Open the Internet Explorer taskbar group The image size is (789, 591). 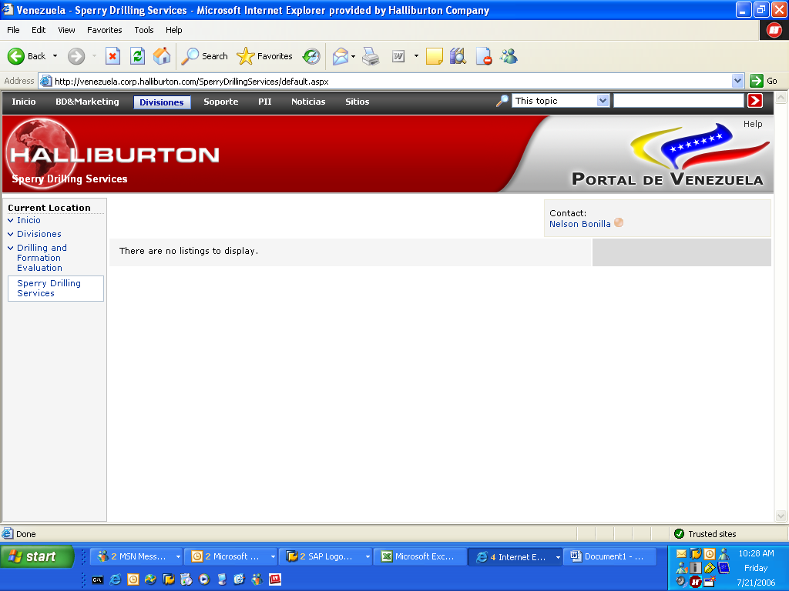tap(515, 557)
